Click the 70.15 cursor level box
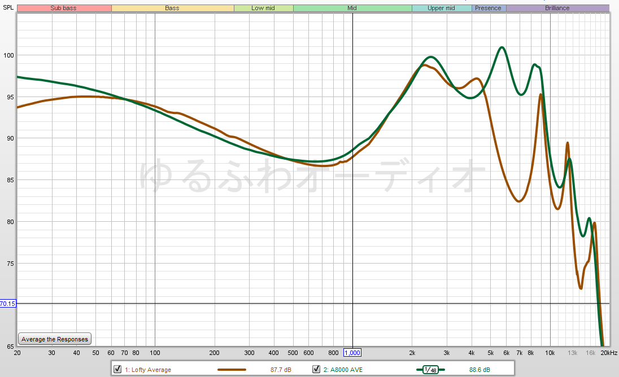Screen dimensions: 619x377 pyautogui.click(x=8, y=304)
